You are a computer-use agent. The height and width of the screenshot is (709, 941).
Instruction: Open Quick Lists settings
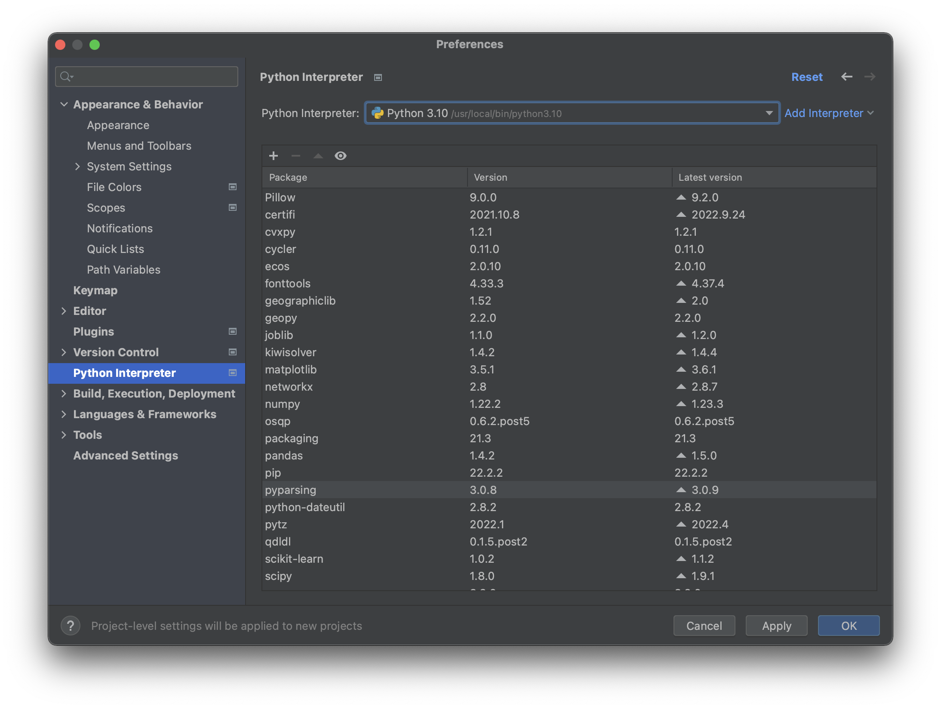click(x=115, y=249)
